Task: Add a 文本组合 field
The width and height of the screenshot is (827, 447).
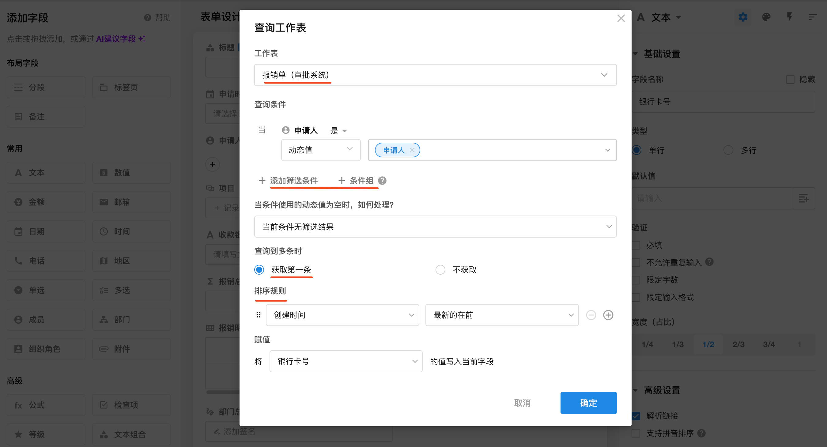Action: click(x=131, y=434)
